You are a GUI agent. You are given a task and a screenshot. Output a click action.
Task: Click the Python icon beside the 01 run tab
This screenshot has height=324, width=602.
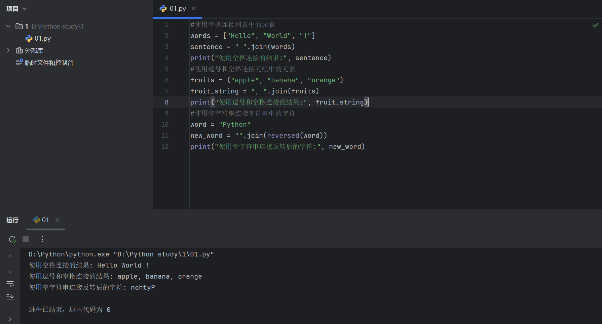tap(36, 220)
